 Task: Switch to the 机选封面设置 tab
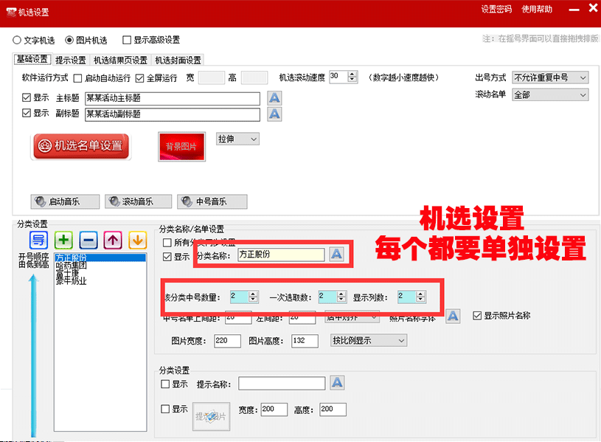coord(177,60)
